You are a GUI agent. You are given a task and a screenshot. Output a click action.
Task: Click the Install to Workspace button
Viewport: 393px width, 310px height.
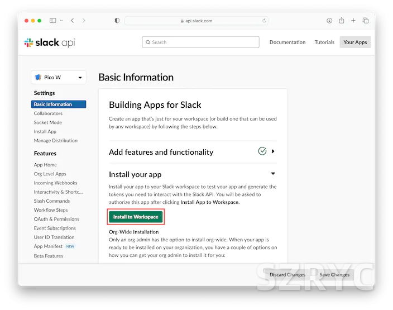tap(136, 217)
